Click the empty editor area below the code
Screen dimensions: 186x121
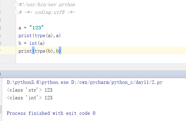101,59
